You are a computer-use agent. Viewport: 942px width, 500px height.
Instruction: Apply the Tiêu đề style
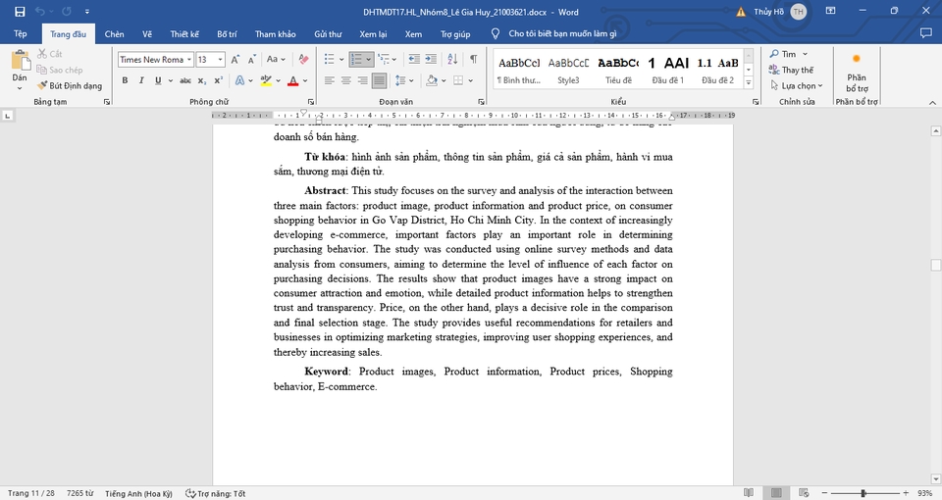click(618, 70)
